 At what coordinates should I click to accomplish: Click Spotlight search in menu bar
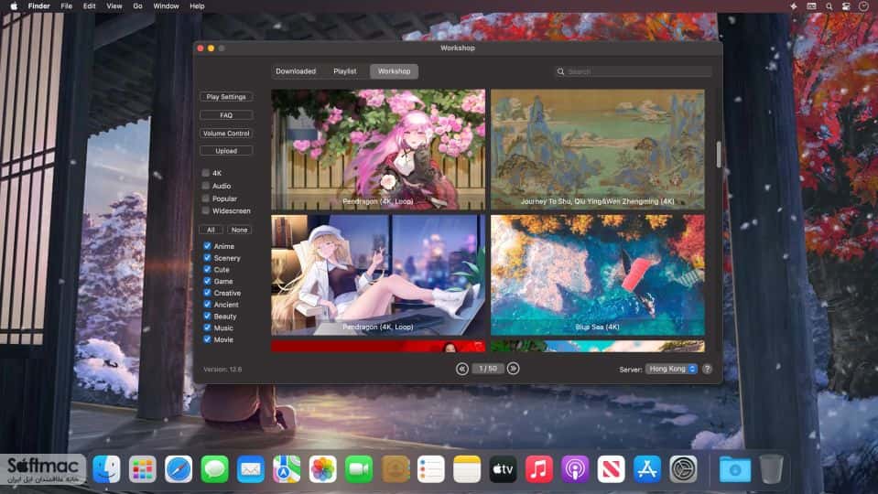click(x=829, y=6)
